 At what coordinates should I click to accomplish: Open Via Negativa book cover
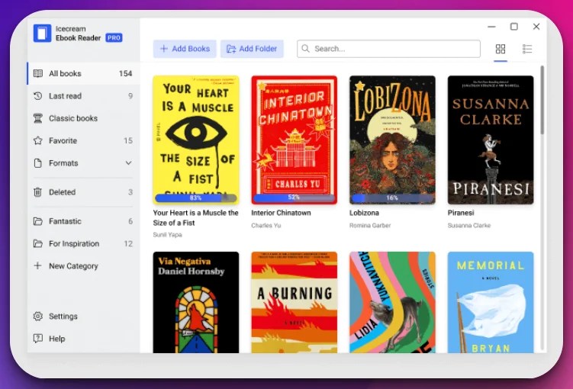point(196,302)
